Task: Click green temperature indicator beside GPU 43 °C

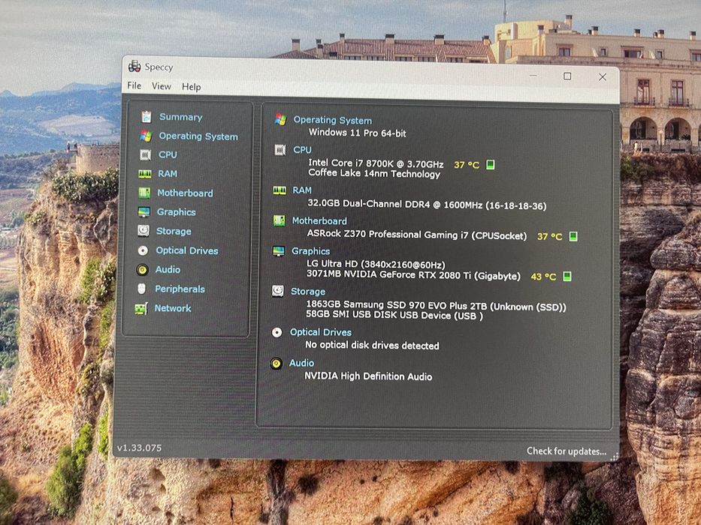Action: point(567,276)
